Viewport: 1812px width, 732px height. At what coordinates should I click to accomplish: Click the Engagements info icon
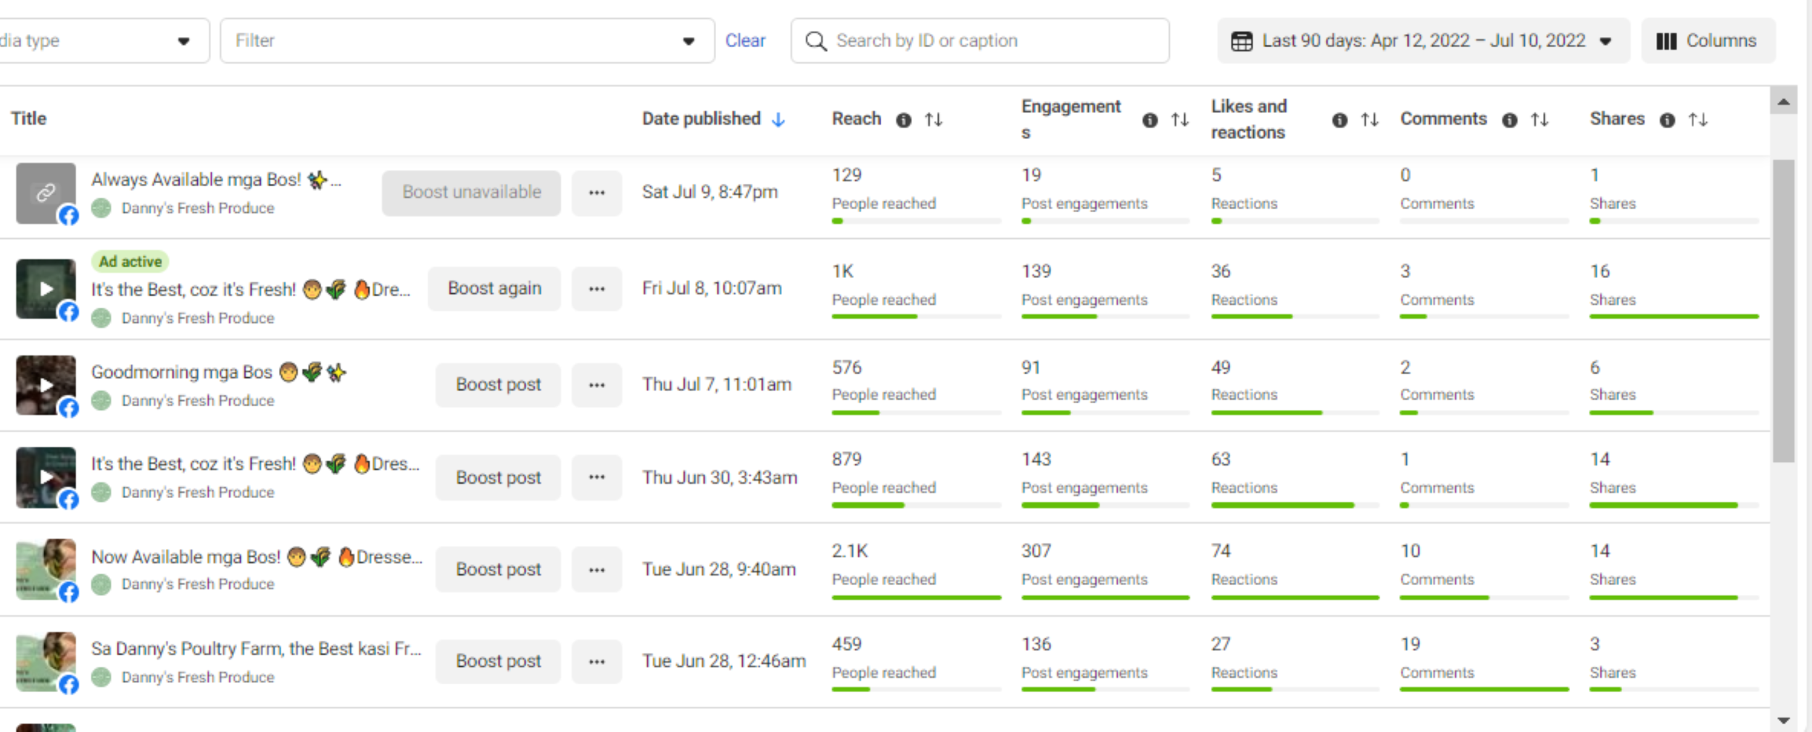click(x=1150, y=120)
